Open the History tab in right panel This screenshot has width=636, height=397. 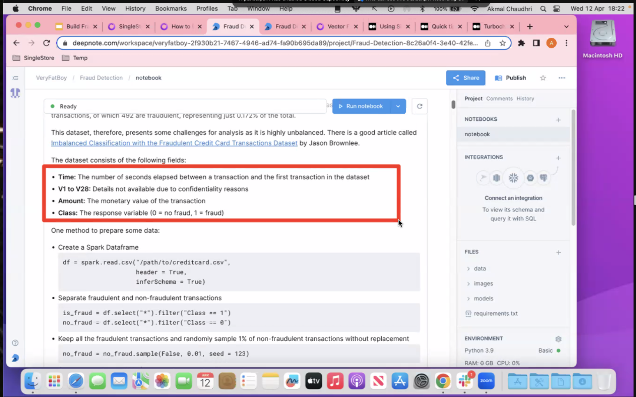tap(525, 99)
